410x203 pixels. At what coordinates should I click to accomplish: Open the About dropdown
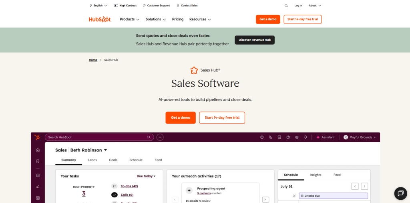[315, 6]
